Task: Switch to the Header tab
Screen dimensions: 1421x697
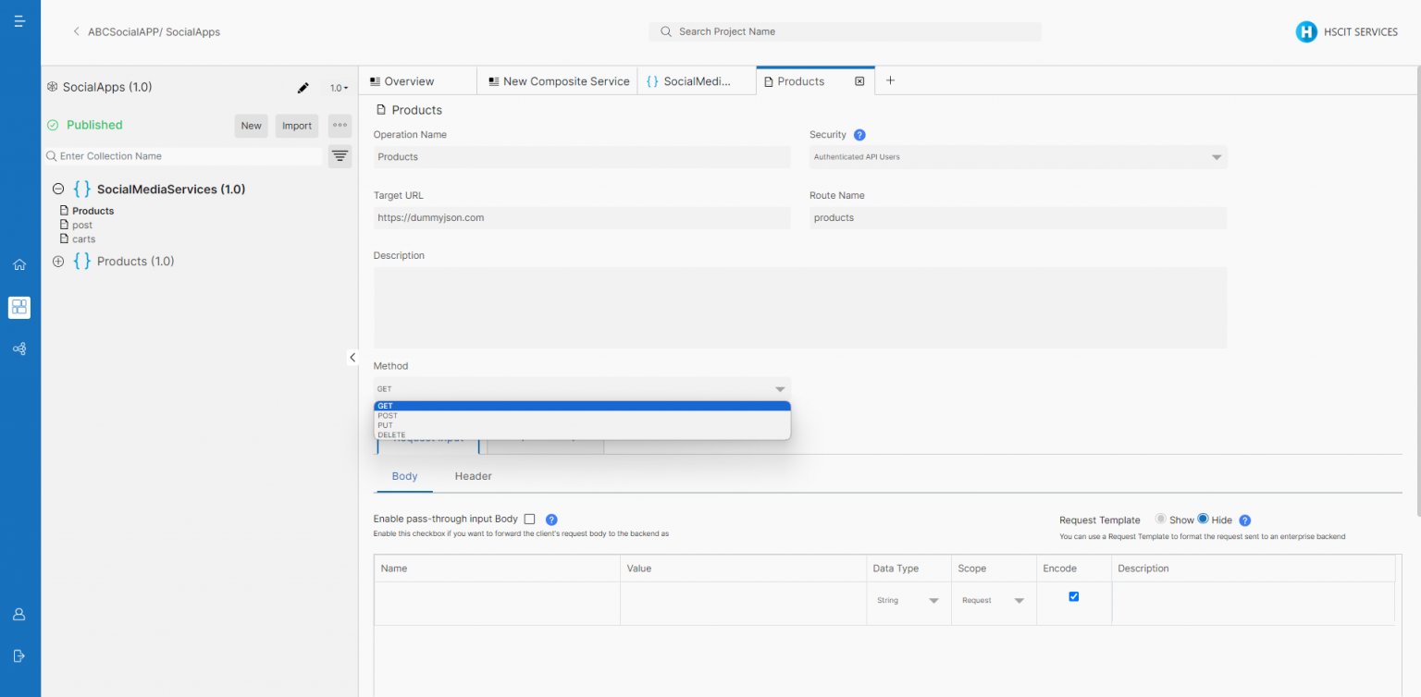Action: click(x=473, y=476)
